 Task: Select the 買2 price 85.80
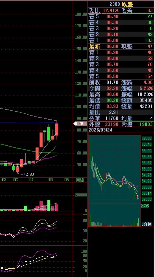pos(112,59)
